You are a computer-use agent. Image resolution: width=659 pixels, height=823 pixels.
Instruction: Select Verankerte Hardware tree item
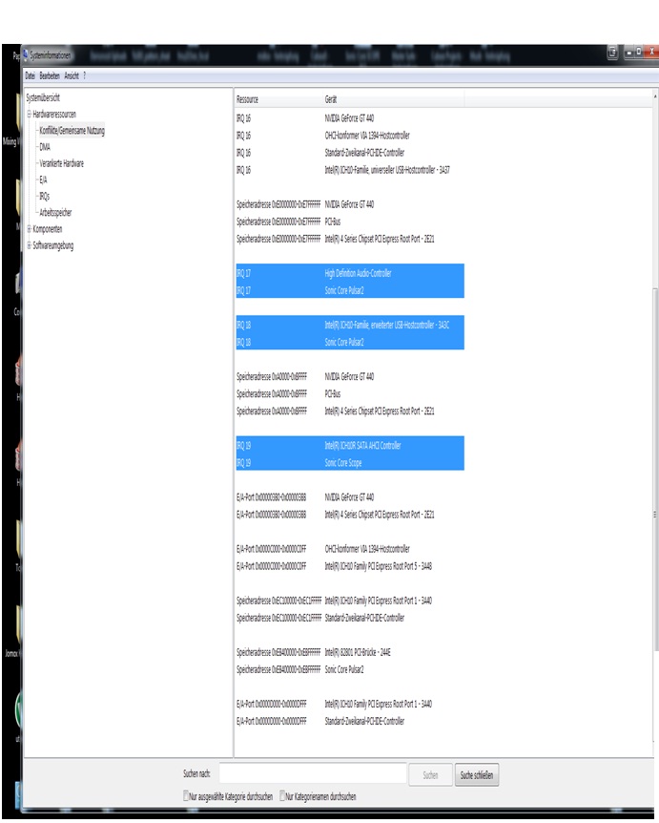61,163
